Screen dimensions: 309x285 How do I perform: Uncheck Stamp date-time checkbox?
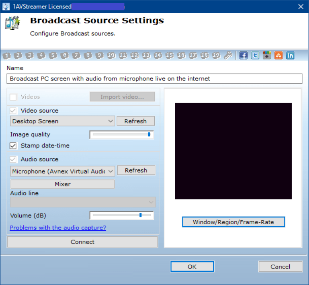point(13,146)
